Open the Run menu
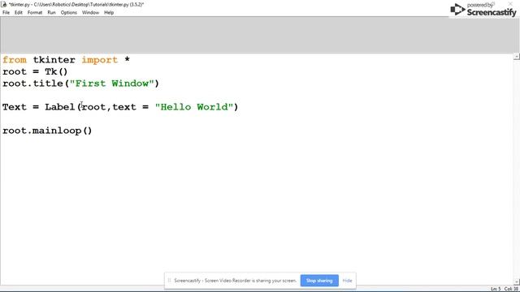This screenshot has height=292, width=520. [51, 13]
